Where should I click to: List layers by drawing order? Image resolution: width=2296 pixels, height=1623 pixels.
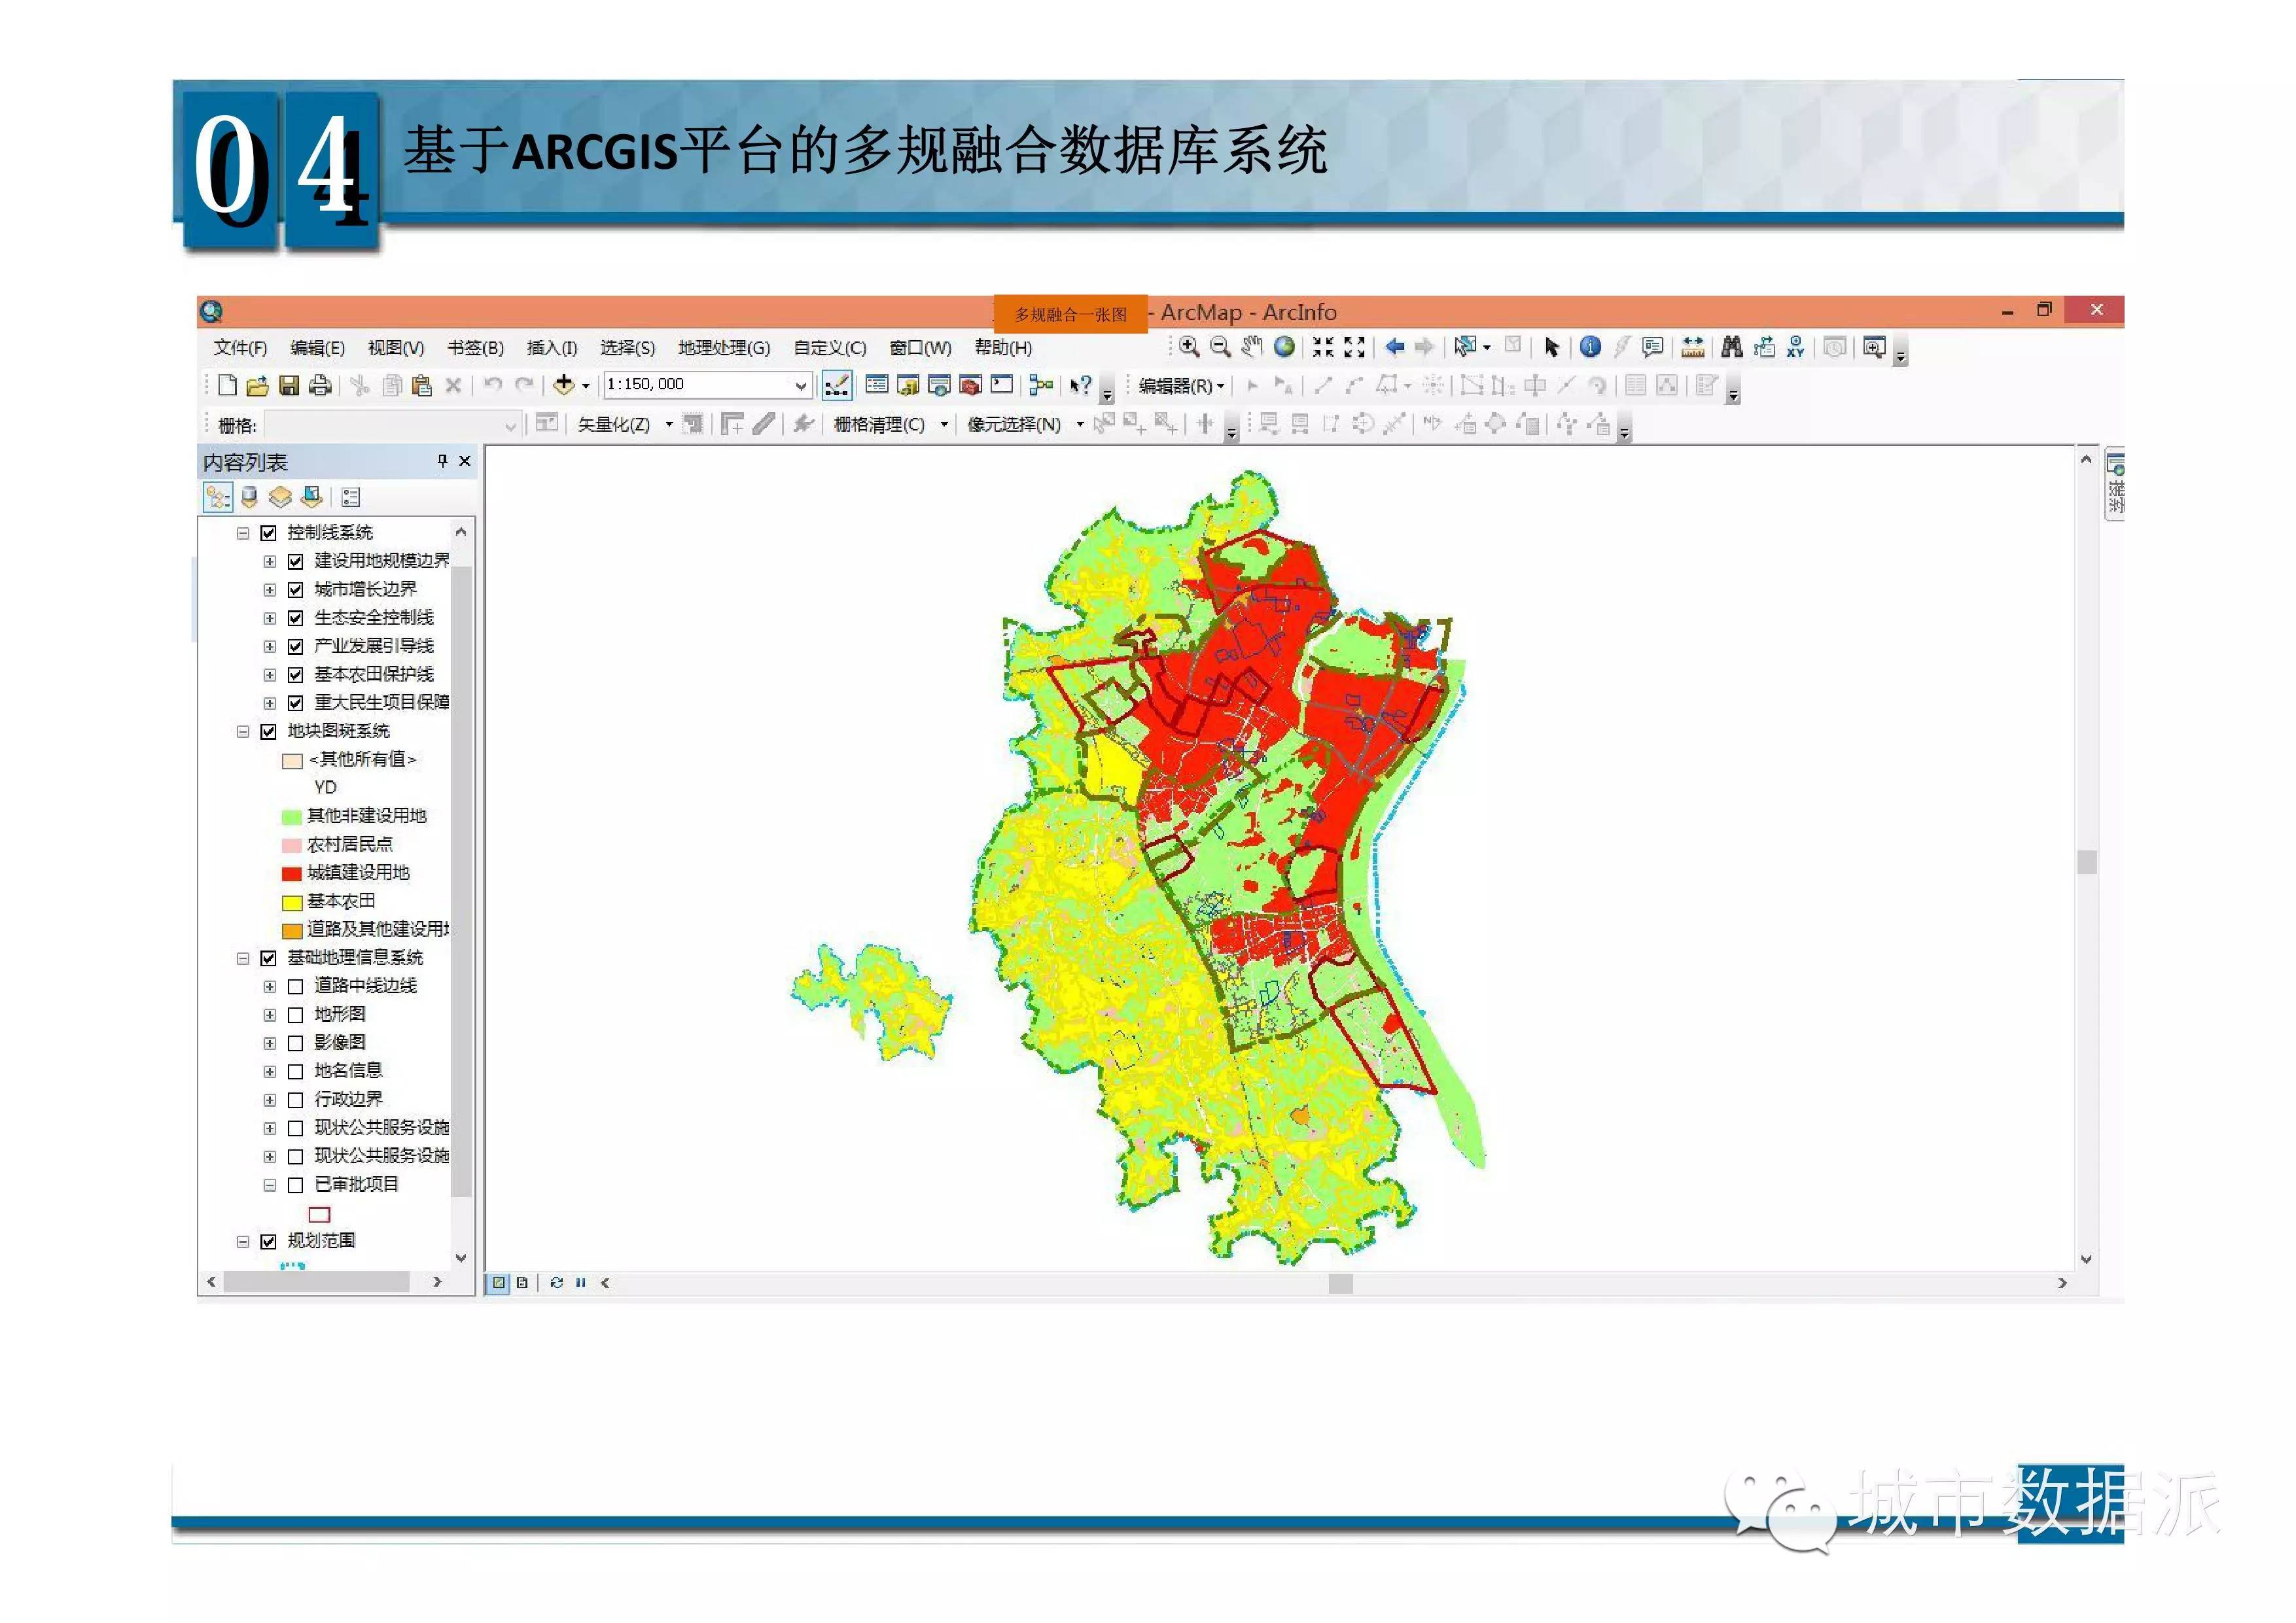tap(218, 497)
